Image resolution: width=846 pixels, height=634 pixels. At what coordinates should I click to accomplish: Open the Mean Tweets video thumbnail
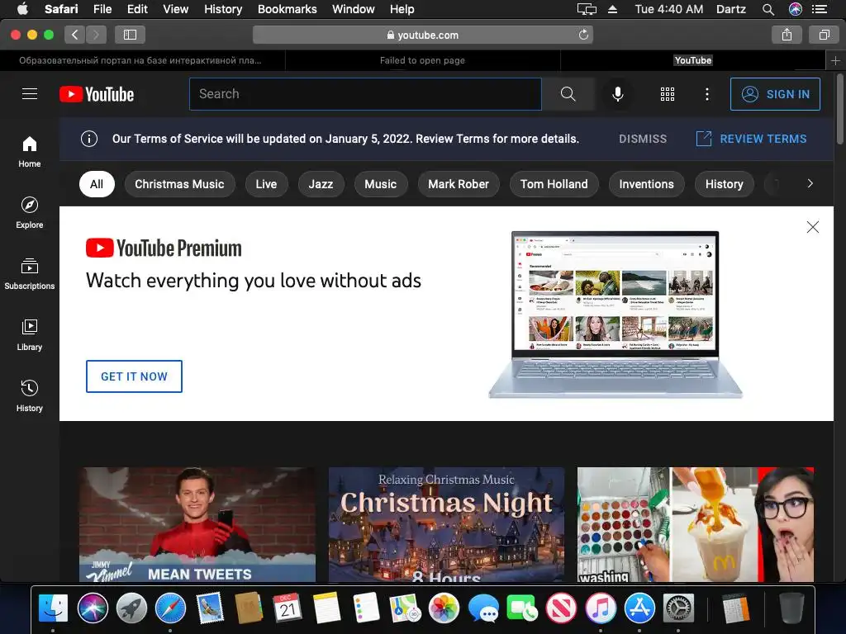(197, 524)
